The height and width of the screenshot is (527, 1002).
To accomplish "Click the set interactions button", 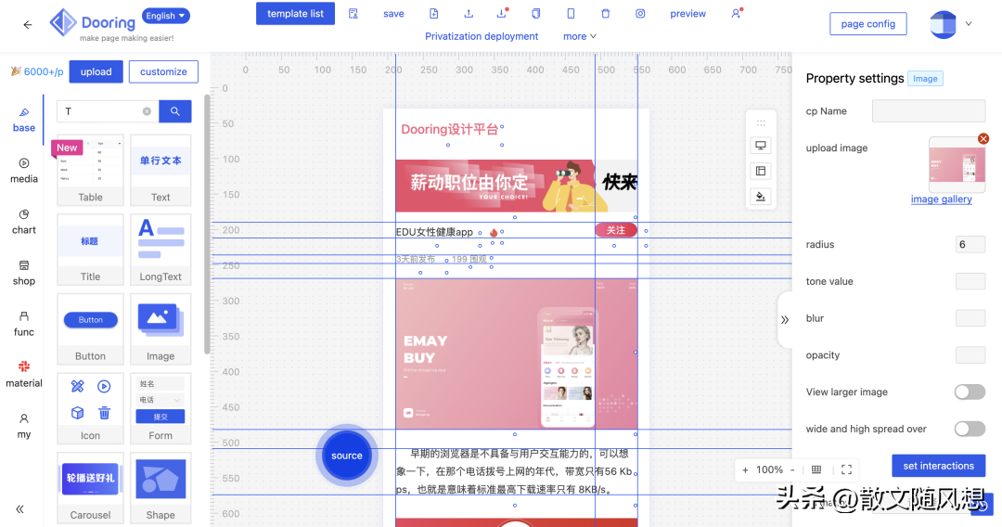I will pos(938,466).
